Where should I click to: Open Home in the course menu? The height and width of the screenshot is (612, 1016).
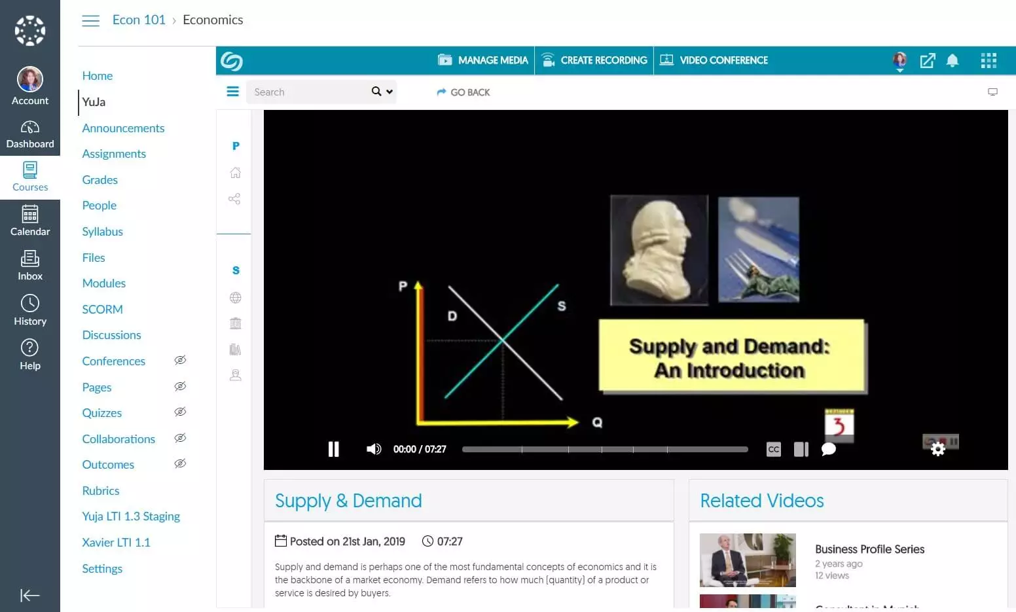(x=98, y=76)
